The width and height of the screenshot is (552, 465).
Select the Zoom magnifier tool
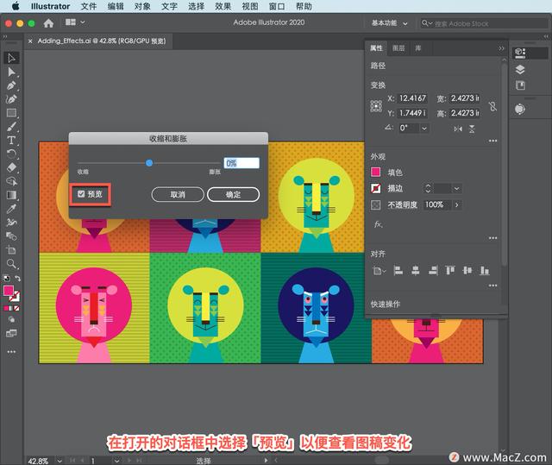12,264
